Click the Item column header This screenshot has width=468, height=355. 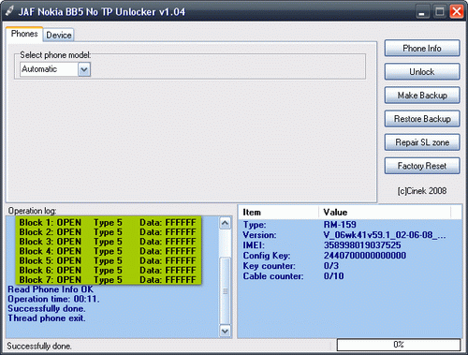tap(279, 213)
